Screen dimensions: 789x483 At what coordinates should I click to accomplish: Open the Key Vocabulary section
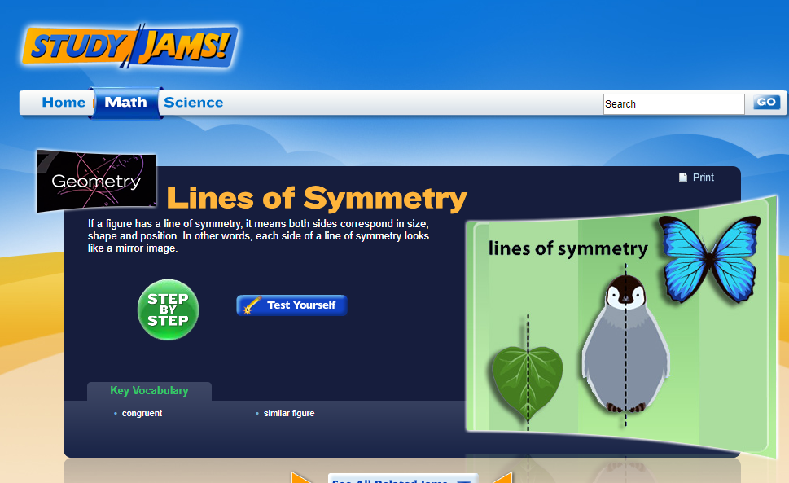[149, 390]
